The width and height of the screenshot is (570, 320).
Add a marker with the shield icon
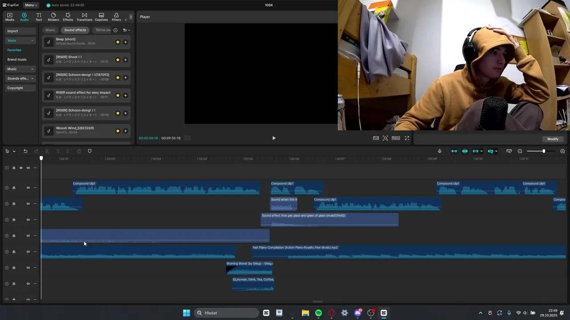pyautogui.click(x=90, y=151)
